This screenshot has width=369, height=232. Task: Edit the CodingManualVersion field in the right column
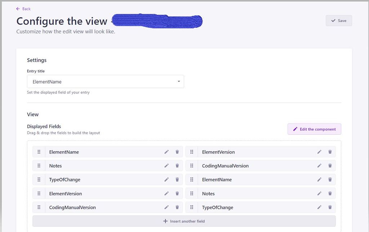click(319, 166)
